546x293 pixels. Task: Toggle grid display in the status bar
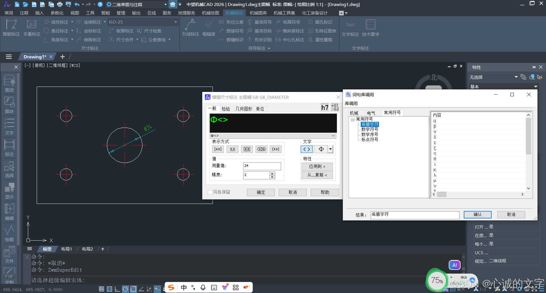[x=110, y=289]
